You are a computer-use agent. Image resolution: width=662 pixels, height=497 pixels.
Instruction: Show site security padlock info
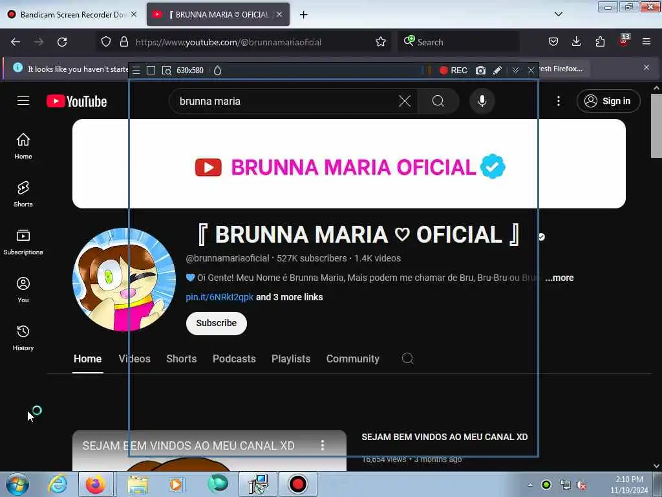click(x=123, y=42)
